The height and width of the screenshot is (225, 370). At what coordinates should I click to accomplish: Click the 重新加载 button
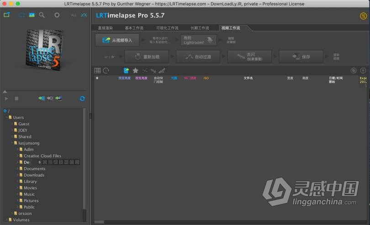coord(147,57)
